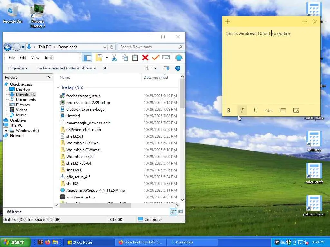Image resolution: width=330 pixels, height=247 pixels.
Task: Click the blue shell icon in toolbar
Action: [179, 58]
